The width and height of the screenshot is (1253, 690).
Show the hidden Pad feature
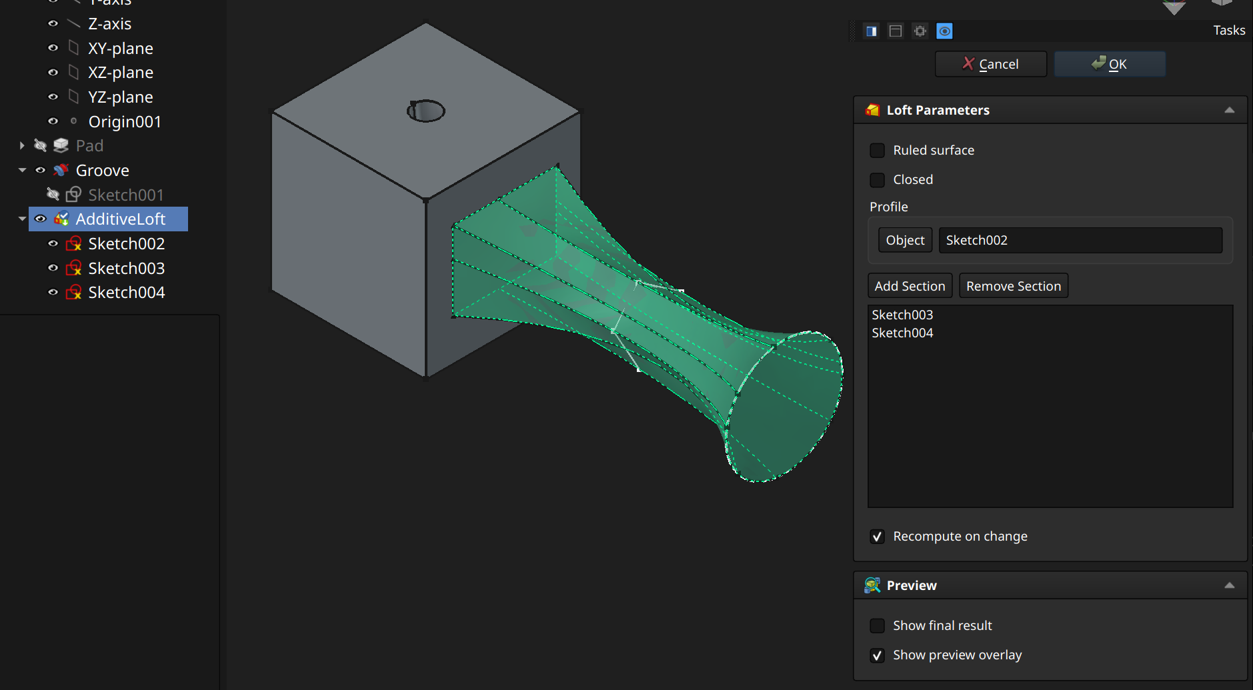coord(41,145)
